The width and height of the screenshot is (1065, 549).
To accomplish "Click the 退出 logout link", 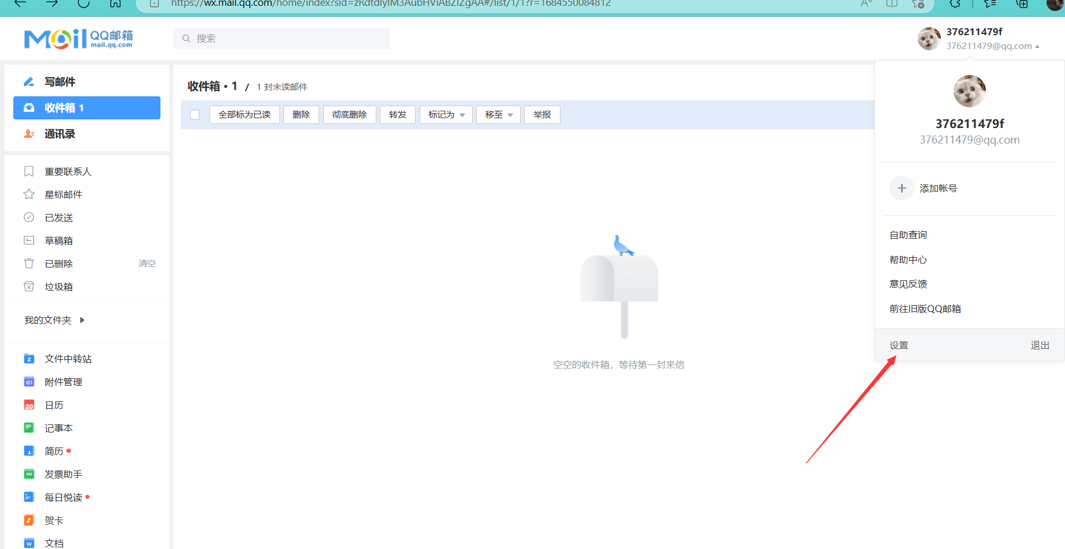I will point(1040,345).
